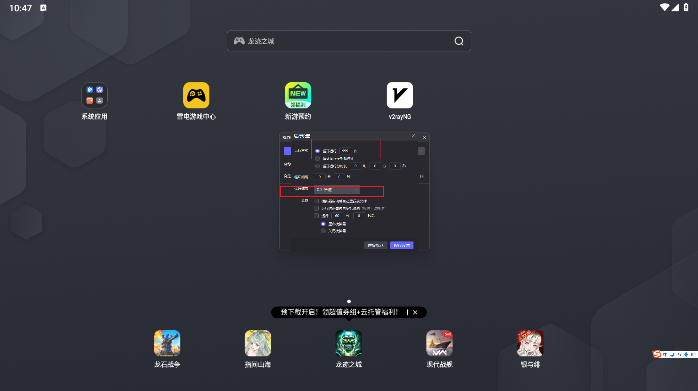Check the 运行 60 分 timed checkbox
The image size is (698, 391).
click(316, 216)
